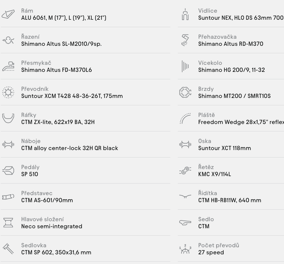Click the hub icon next to Náboje
Viewport: 284px width, 264px height.
[x=8, y=144]
